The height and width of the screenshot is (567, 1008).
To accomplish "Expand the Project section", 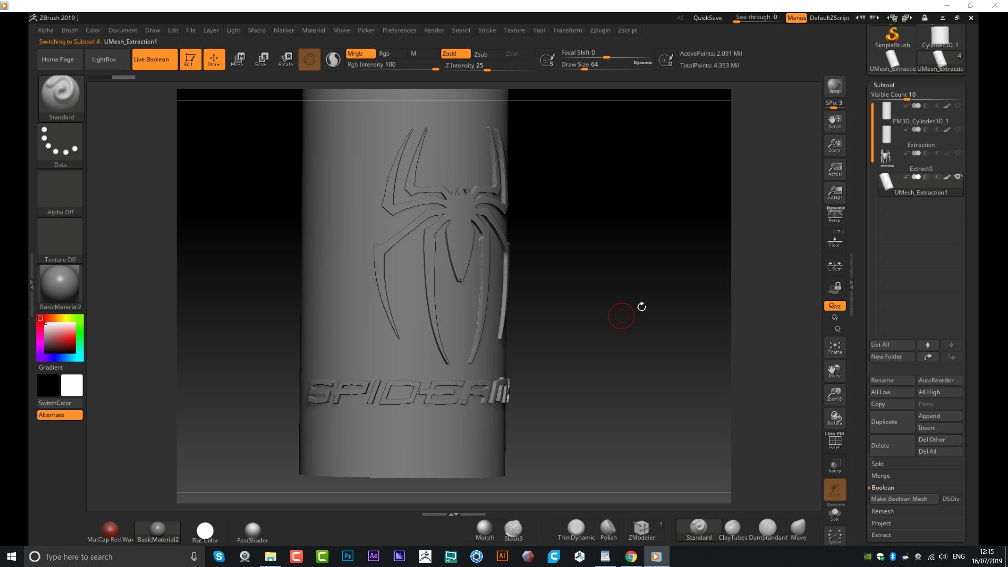I will 881,523.
